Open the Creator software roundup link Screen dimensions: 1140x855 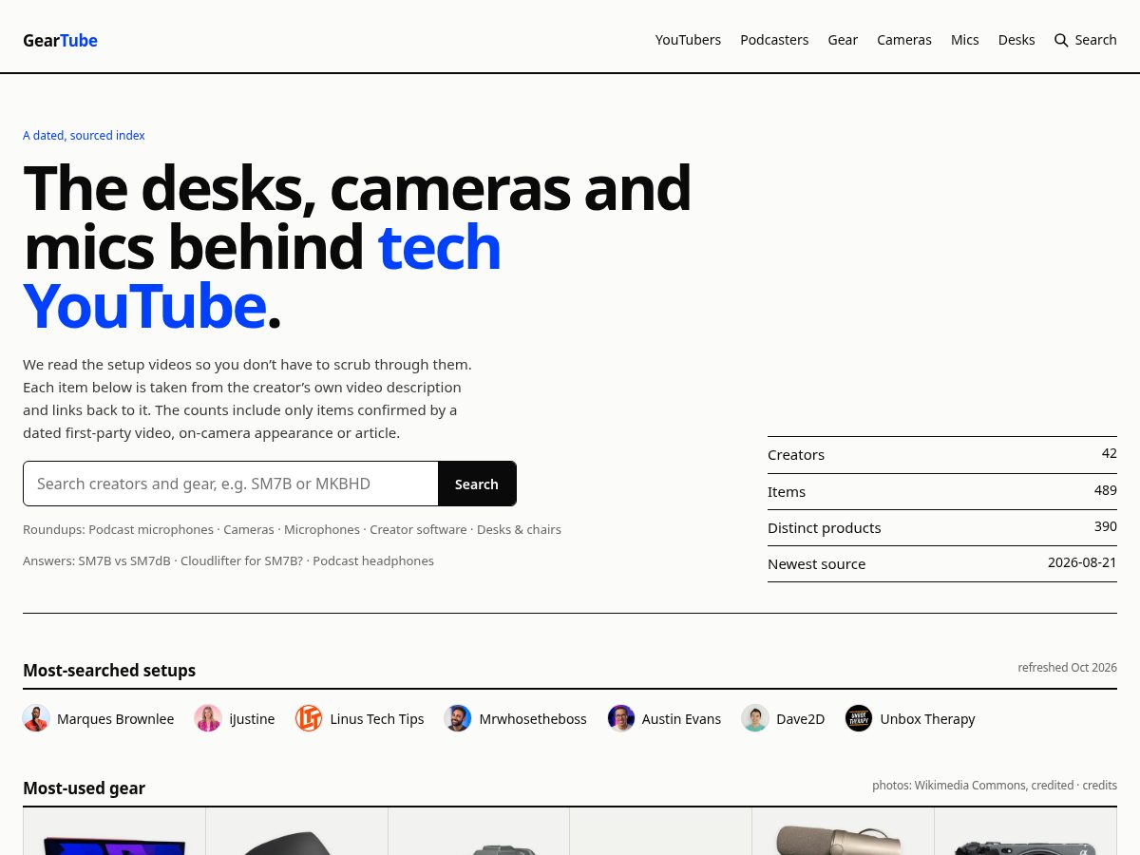(x=418, y=529)
